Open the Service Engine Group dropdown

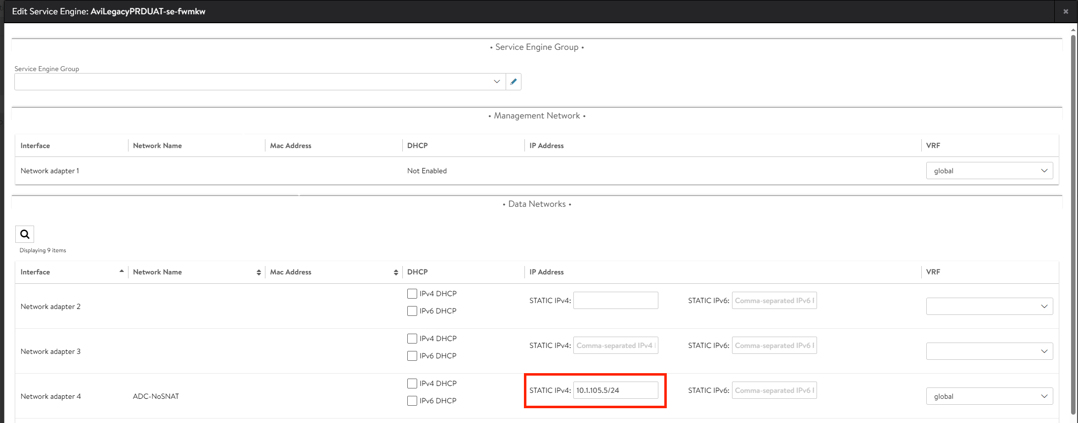[x=260, y=81]
